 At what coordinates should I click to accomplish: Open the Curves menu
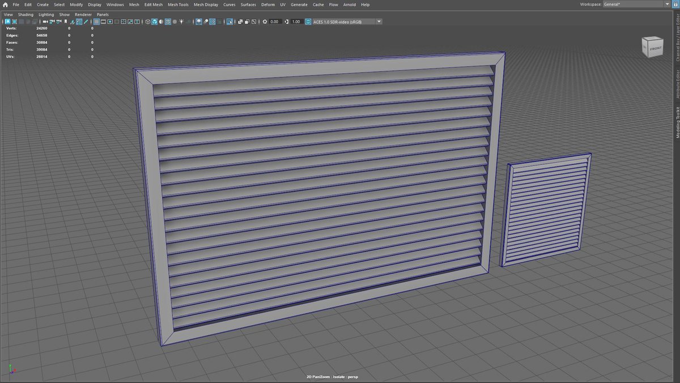[x=229, y=5]
